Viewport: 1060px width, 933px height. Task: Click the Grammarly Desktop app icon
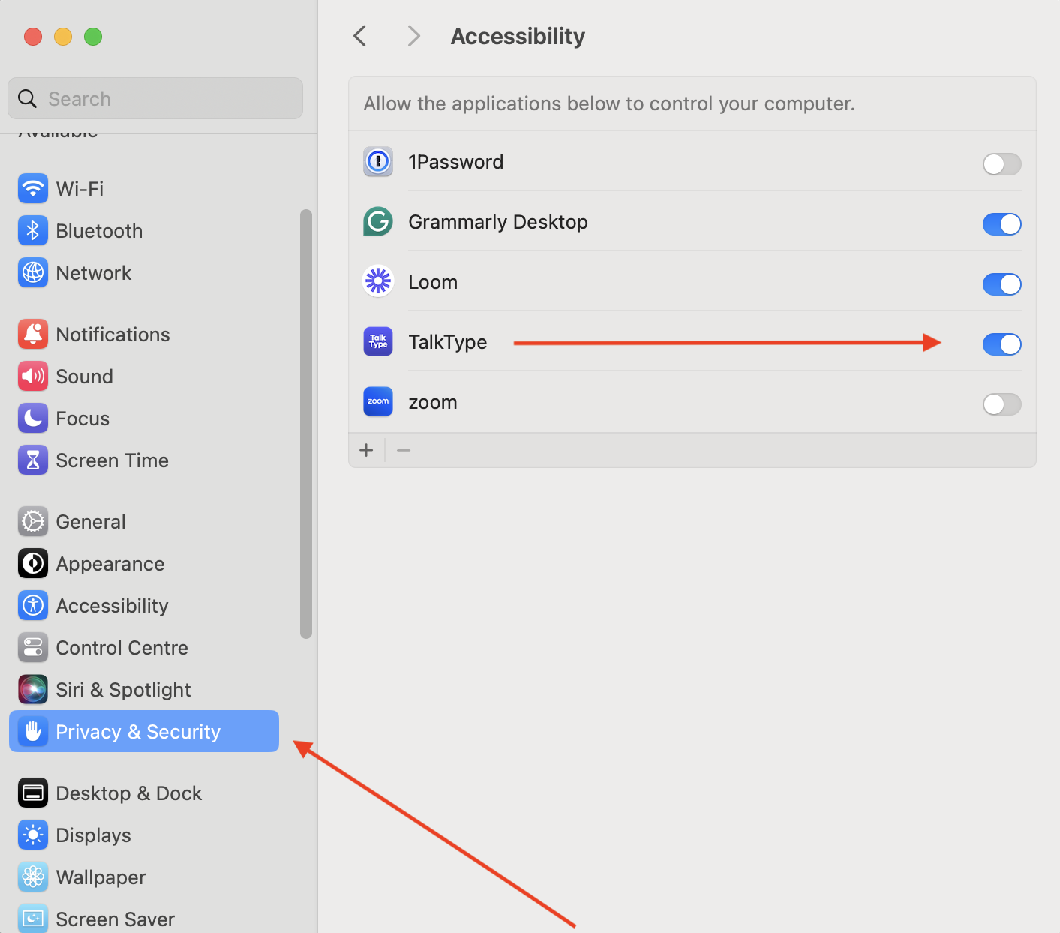(x=378, y=222)
